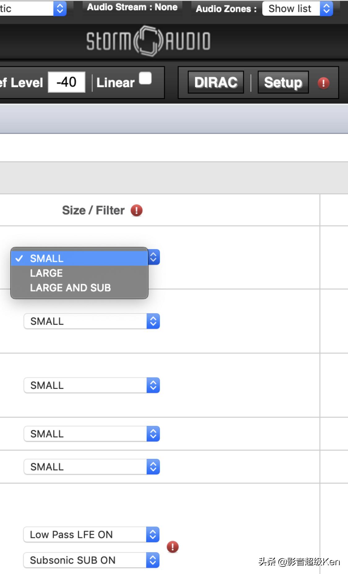Choose LARGE from the open size menu

tap(46, 273)
